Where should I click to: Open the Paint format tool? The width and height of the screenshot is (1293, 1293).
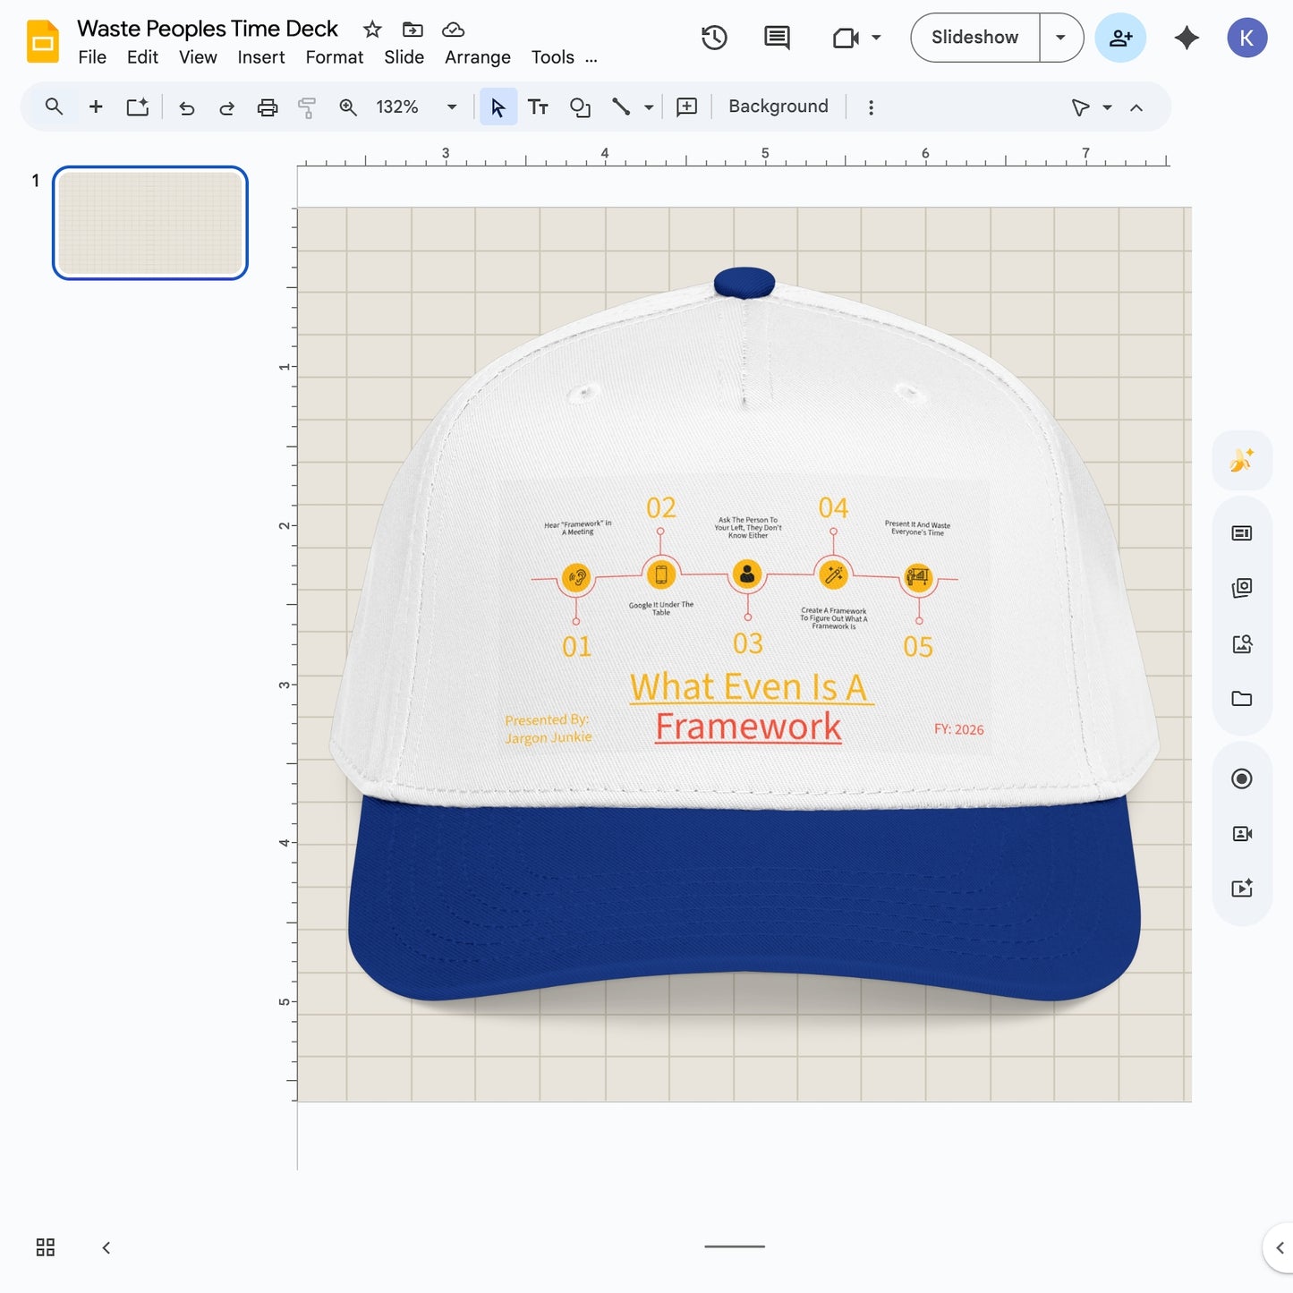coord(307,106)
